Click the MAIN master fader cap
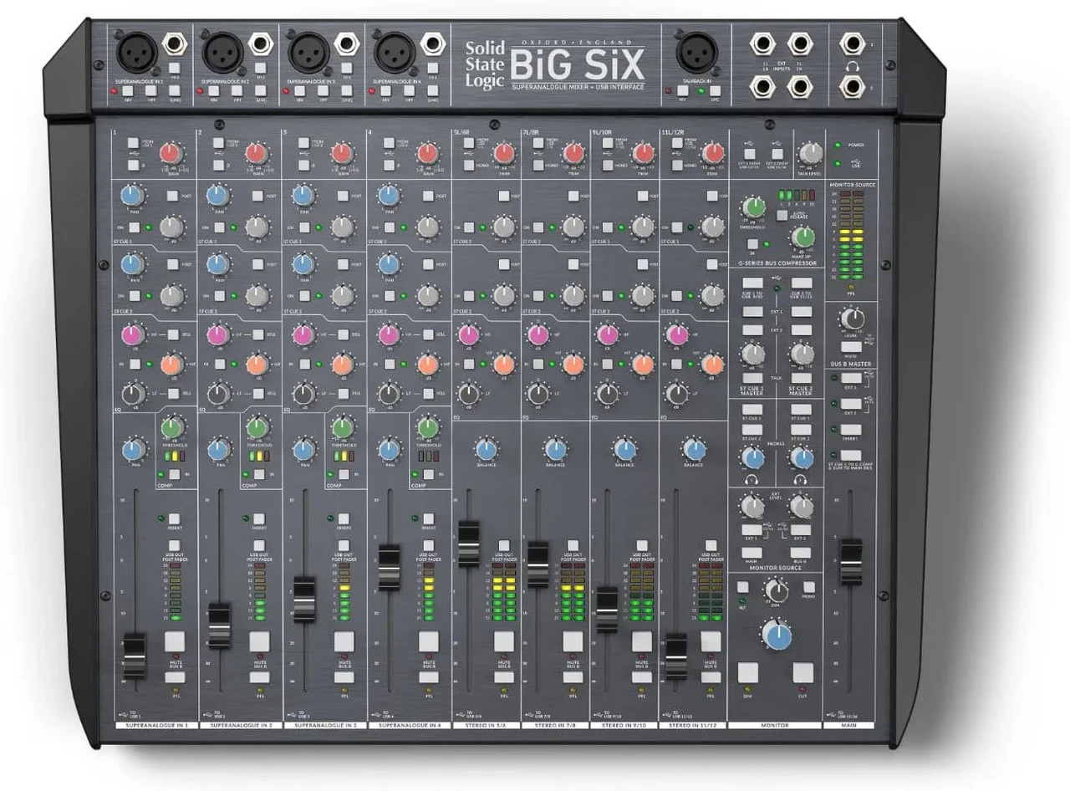This screenshot has width=1070, height=791. [851, 562]
